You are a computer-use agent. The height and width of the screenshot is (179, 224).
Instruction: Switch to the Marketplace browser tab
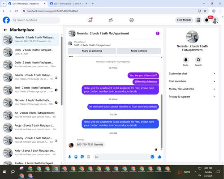click(69, 4)
